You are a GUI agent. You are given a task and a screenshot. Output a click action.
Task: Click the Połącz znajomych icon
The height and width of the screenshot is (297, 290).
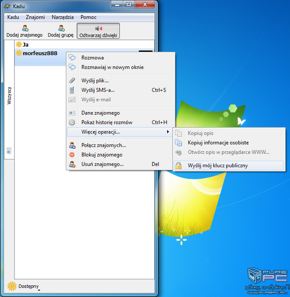coord(72,145)
